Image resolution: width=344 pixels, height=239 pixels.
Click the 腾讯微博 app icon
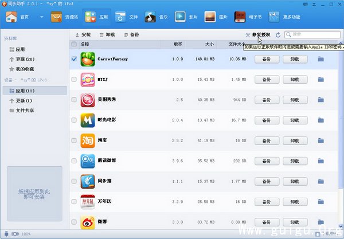tap(88, 161)
